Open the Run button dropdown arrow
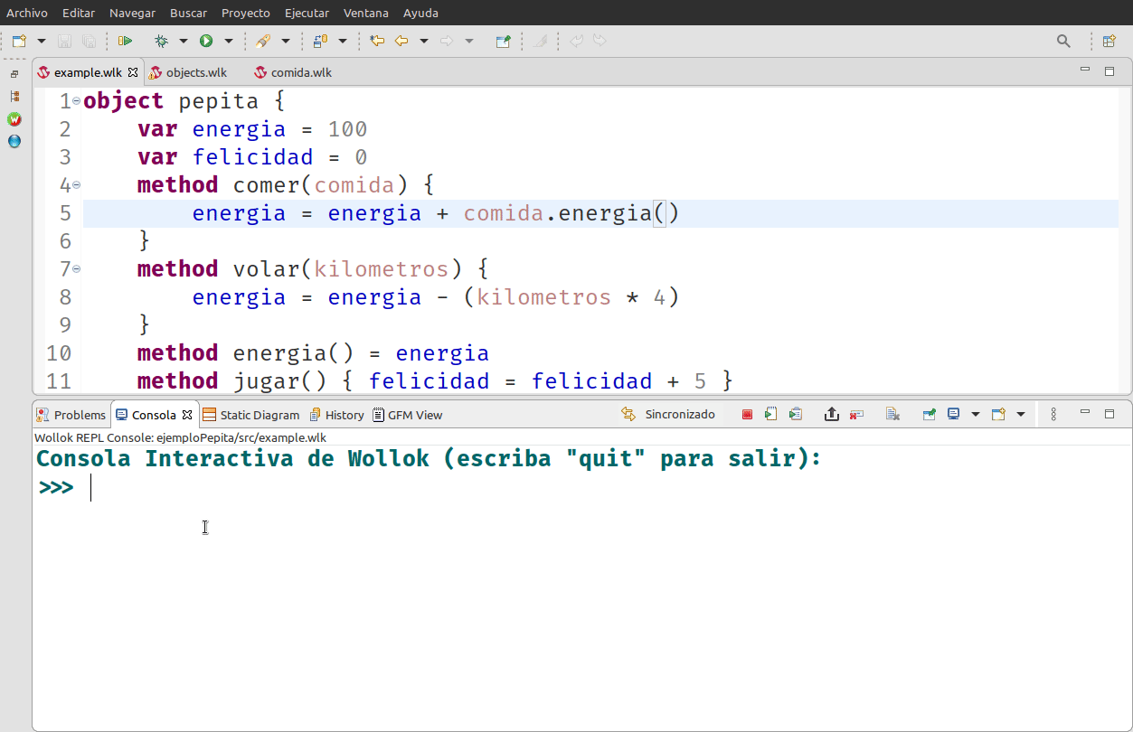The image size is (1133, 732). pyautogui.click(x=229, y=41)
